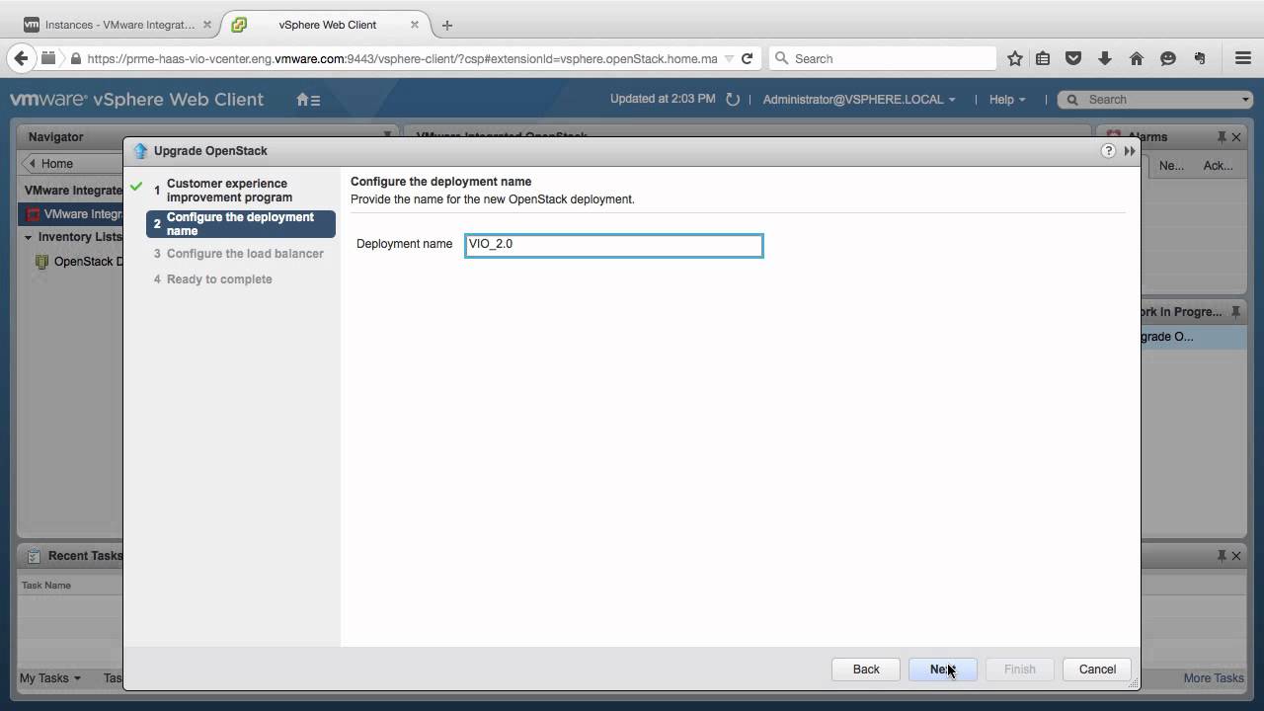Close the Instances browser tab

pos(206,25)
